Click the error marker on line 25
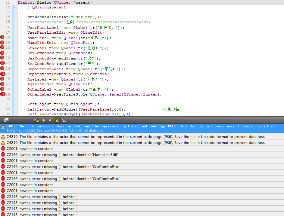Image resolution: width=284 pixels, height=216 pixels. (3, 74)
